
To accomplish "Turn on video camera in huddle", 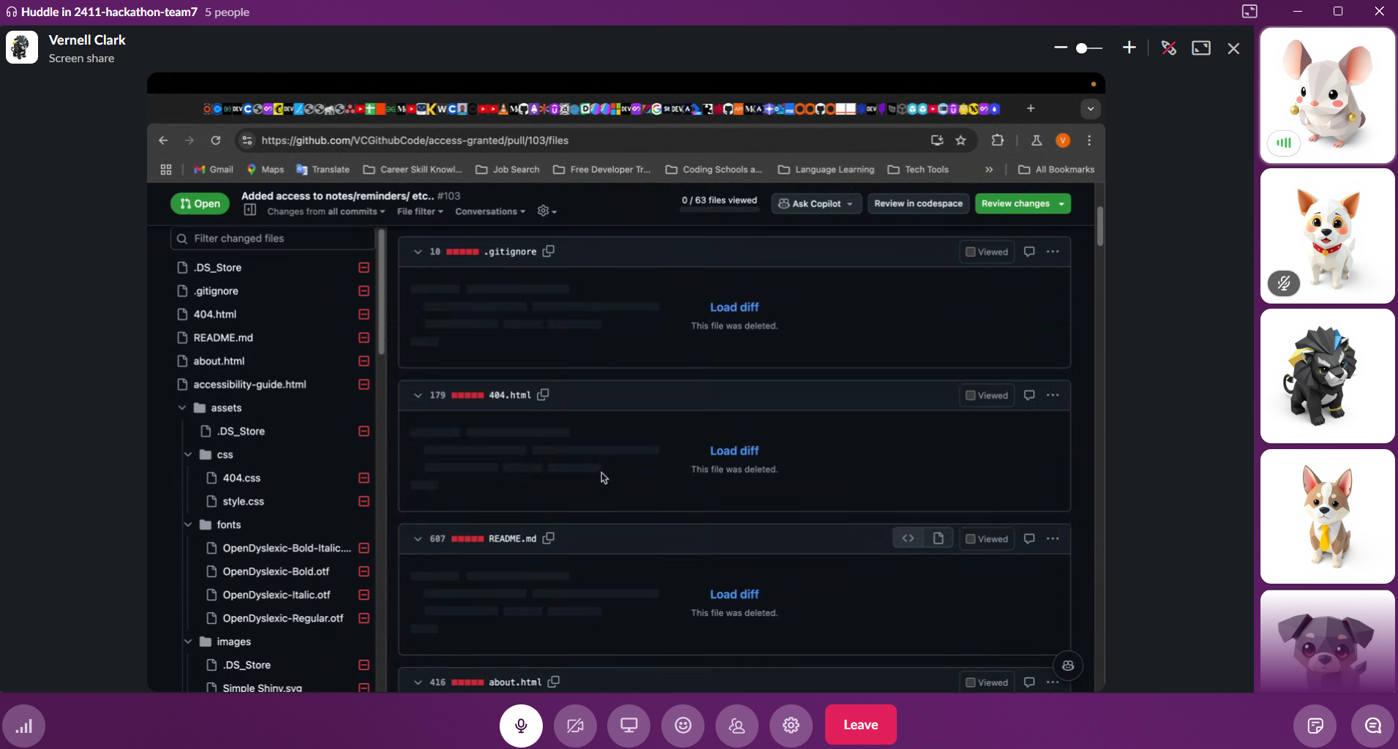I will pos(575,725).
